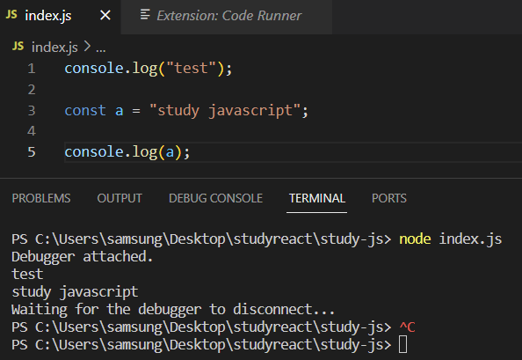Viewport: 522px width, 360px height.
Task: Click the JS file icon on index.js tab
Action: (11, 15)
